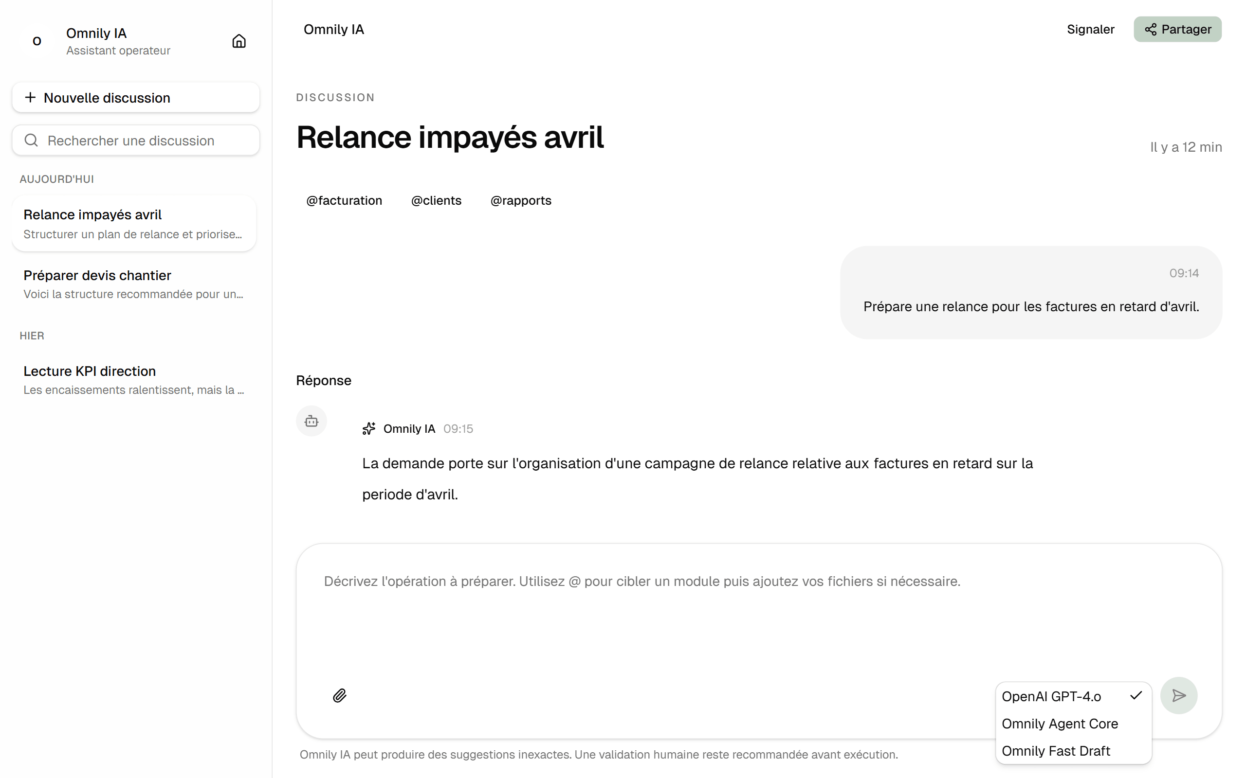
Task: Click the Omnily IA title in the top bar
Action: (333, 29)
